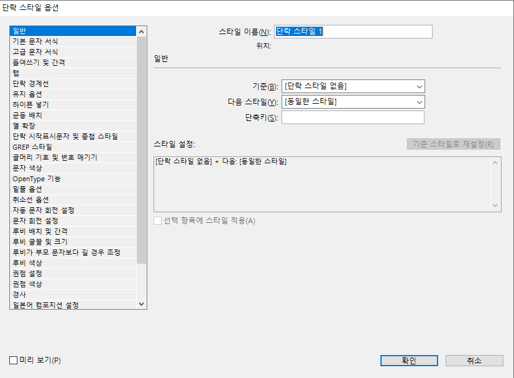
Task: Select 들여쓰기 및 간격 category
Action: click(73, 63)
